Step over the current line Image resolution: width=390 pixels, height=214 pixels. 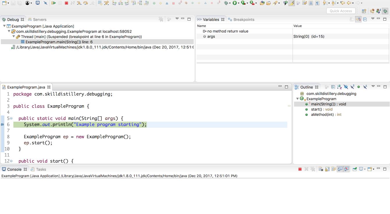click(x=86, y=3)
